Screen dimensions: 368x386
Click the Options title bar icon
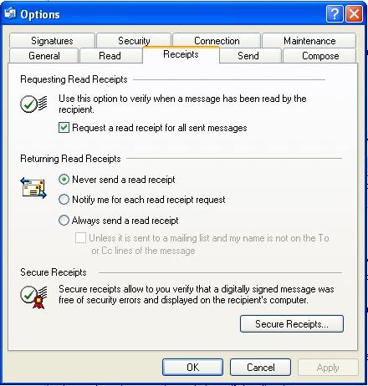tap(10, 13)
